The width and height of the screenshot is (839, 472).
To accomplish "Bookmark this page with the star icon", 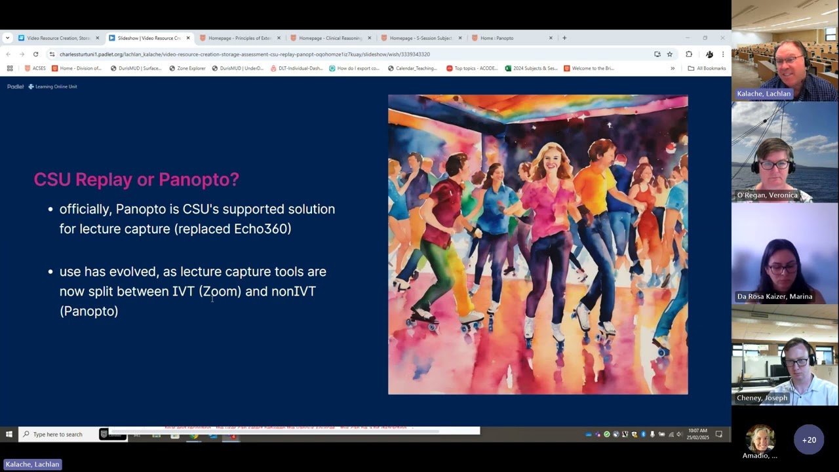I will click(670, 54).
